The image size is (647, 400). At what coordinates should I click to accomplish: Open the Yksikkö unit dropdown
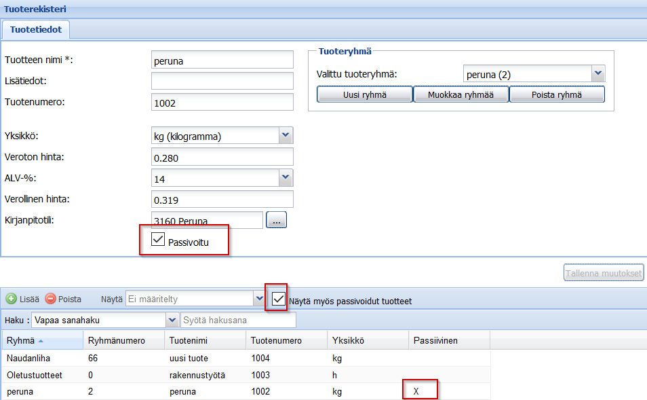click(286, 136)
